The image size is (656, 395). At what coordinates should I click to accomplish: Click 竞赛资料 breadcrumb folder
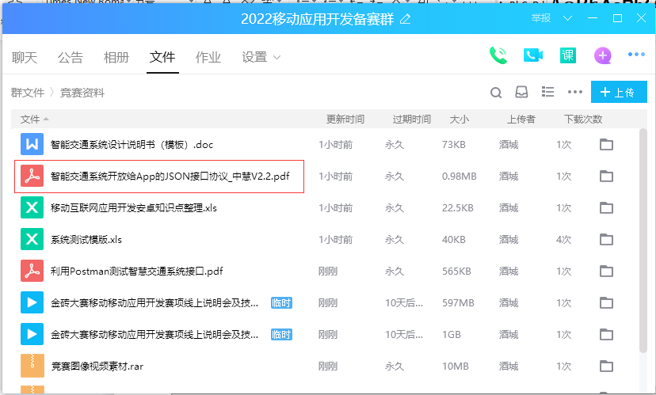point(82,93)
